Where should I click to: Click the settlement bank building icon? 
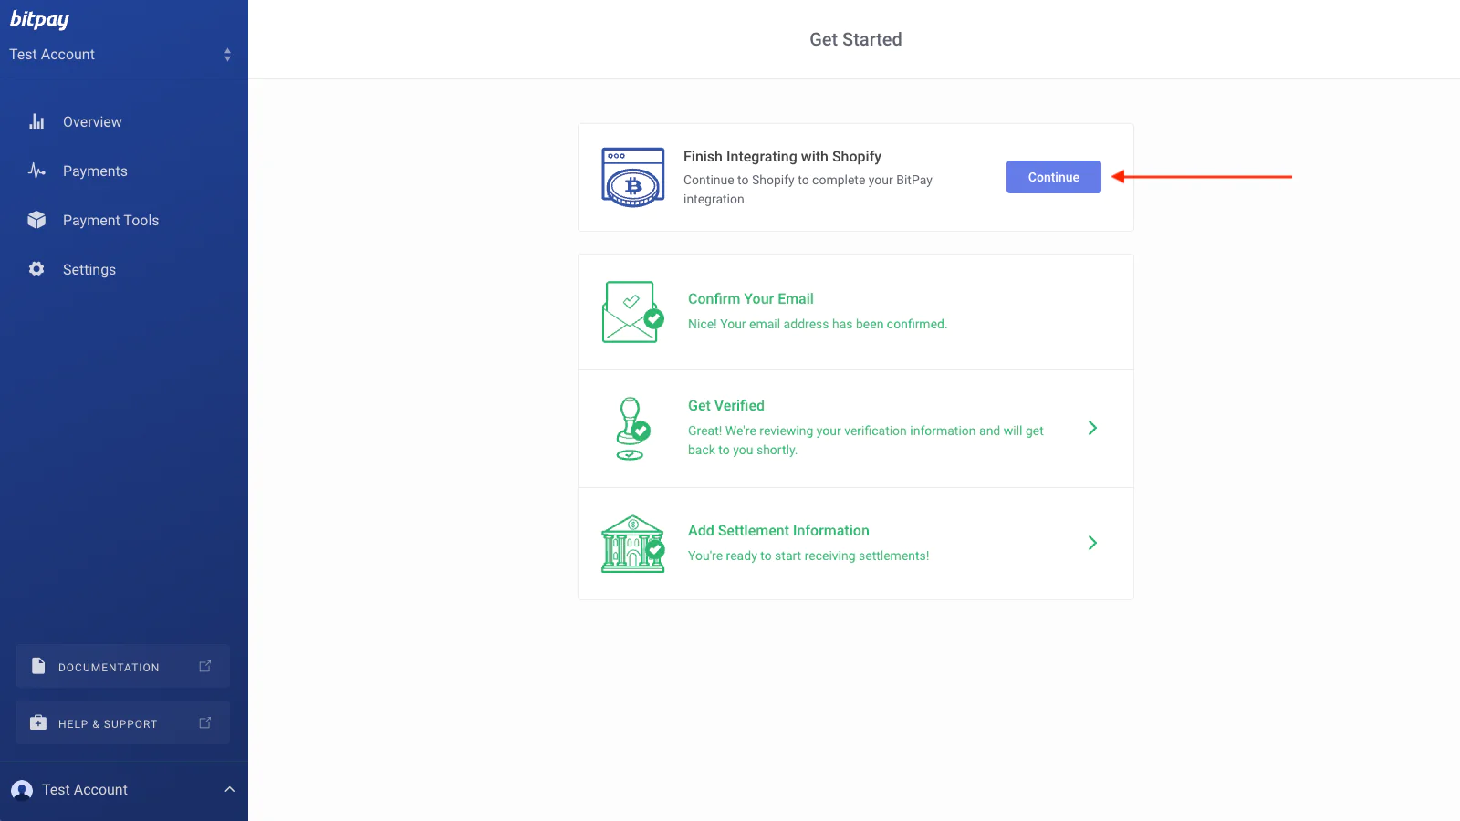632,544
